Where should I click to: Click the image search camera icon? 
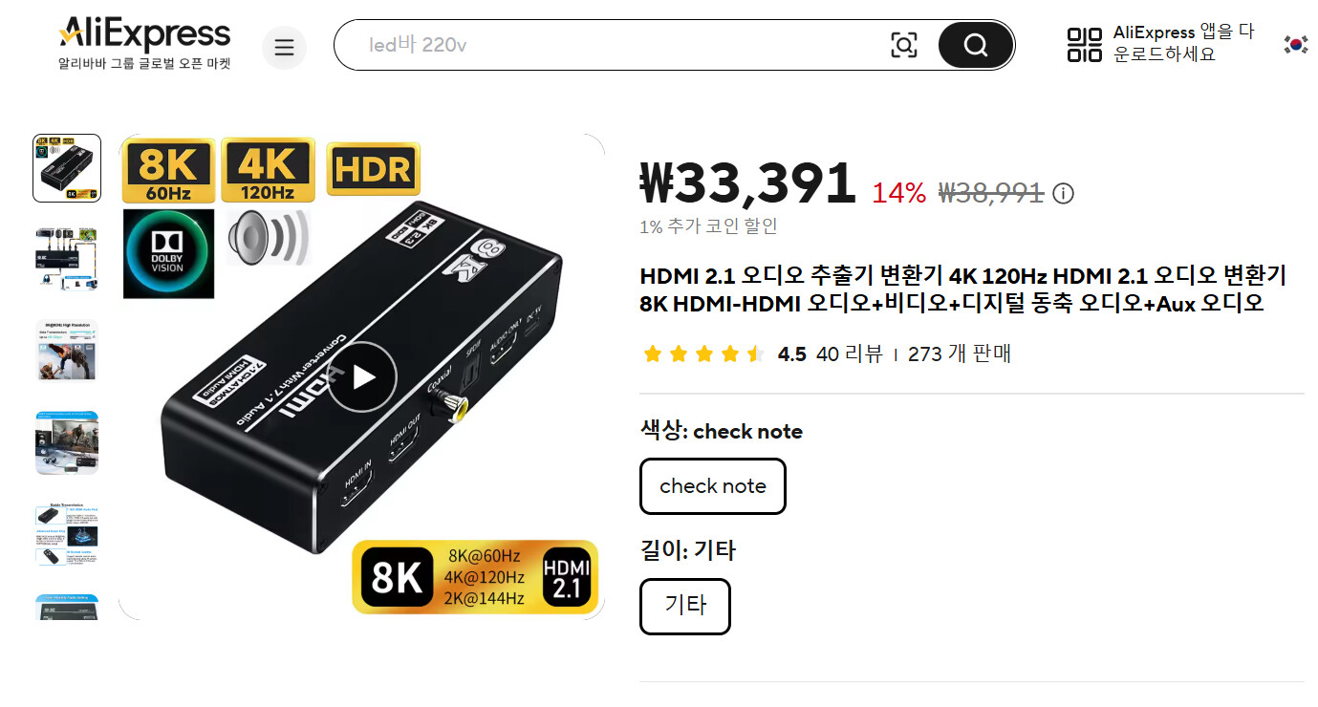[x=903, y=45]
